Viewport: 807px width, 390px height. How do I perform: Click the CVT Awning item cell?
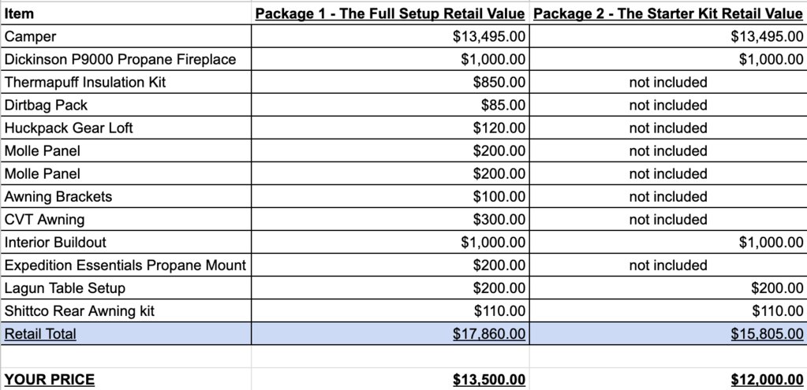pos(125,219)
